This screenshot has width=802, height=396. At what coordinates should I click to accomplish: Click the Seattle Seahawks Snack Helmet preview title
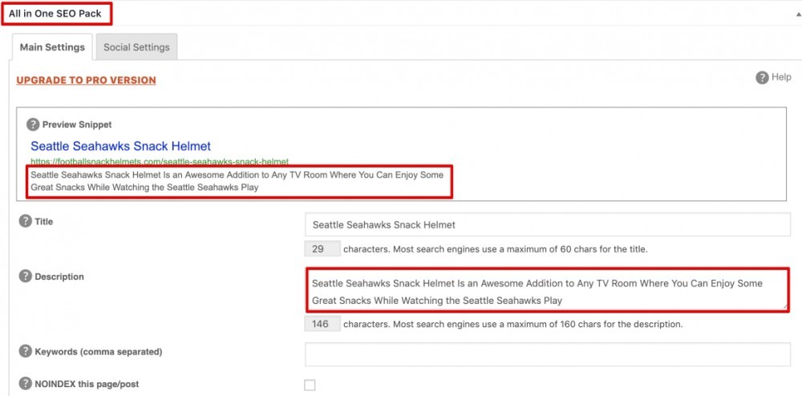coord(121,146)
